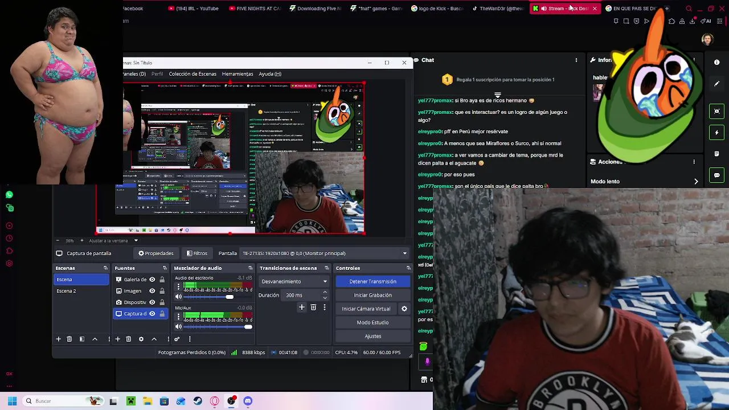
Task: Increase transition Duración with up stepper
Action: click(x=325, y=293)
